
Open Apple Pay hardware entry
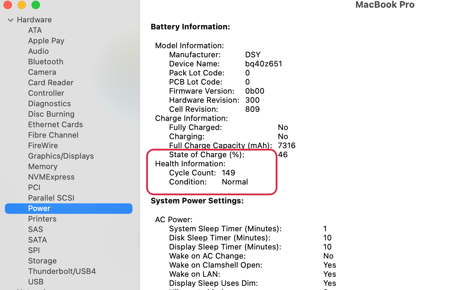click(x=46, y=41)
